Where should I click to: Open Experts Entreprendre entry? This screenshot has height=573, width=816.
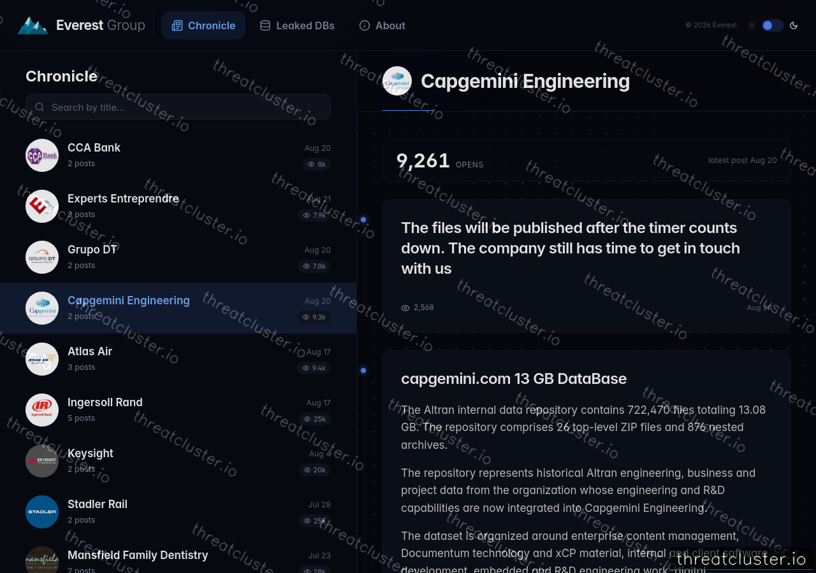[178, 206]
